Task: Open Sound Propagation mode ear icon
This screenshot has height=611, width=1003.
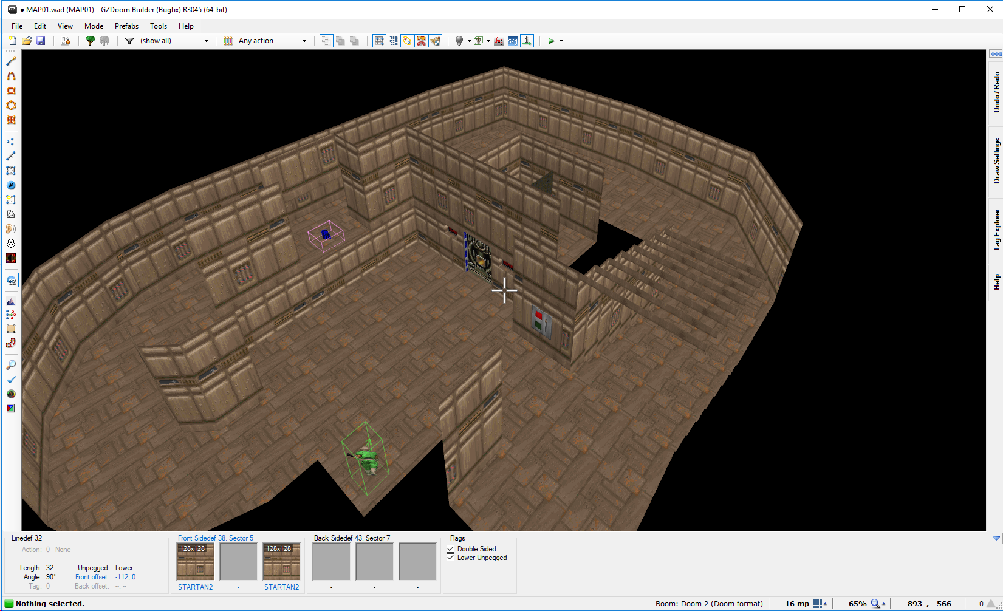Action: (11, 229)
